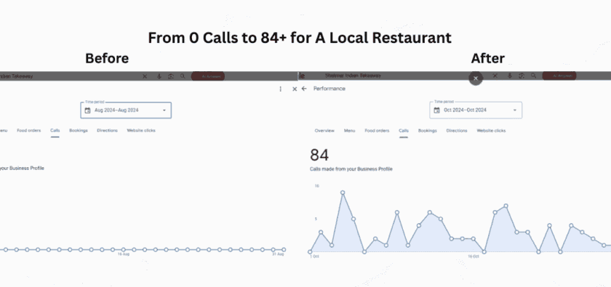Viewport: 611px width, 287px height.
Task: Clear the search text in the After search bar
Action: (495, 76)
